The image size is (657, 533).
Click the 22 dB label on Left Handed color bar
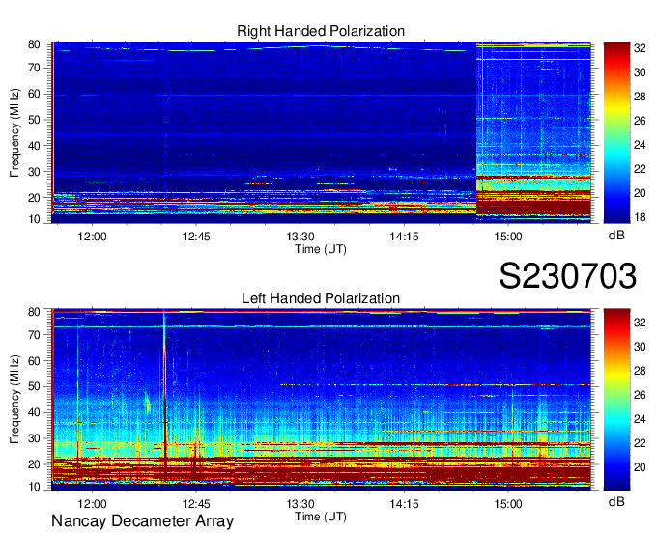pyautogui.click(x=640, y=443)
